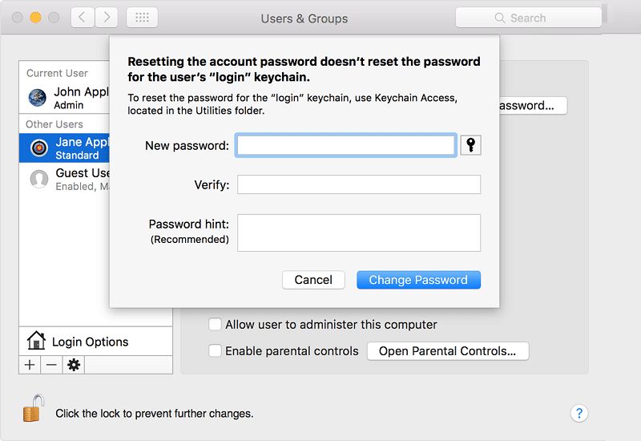Enable Allow user to administer this computer
The height and width of the screenshot is (441, 641).
tap(215, 325)
